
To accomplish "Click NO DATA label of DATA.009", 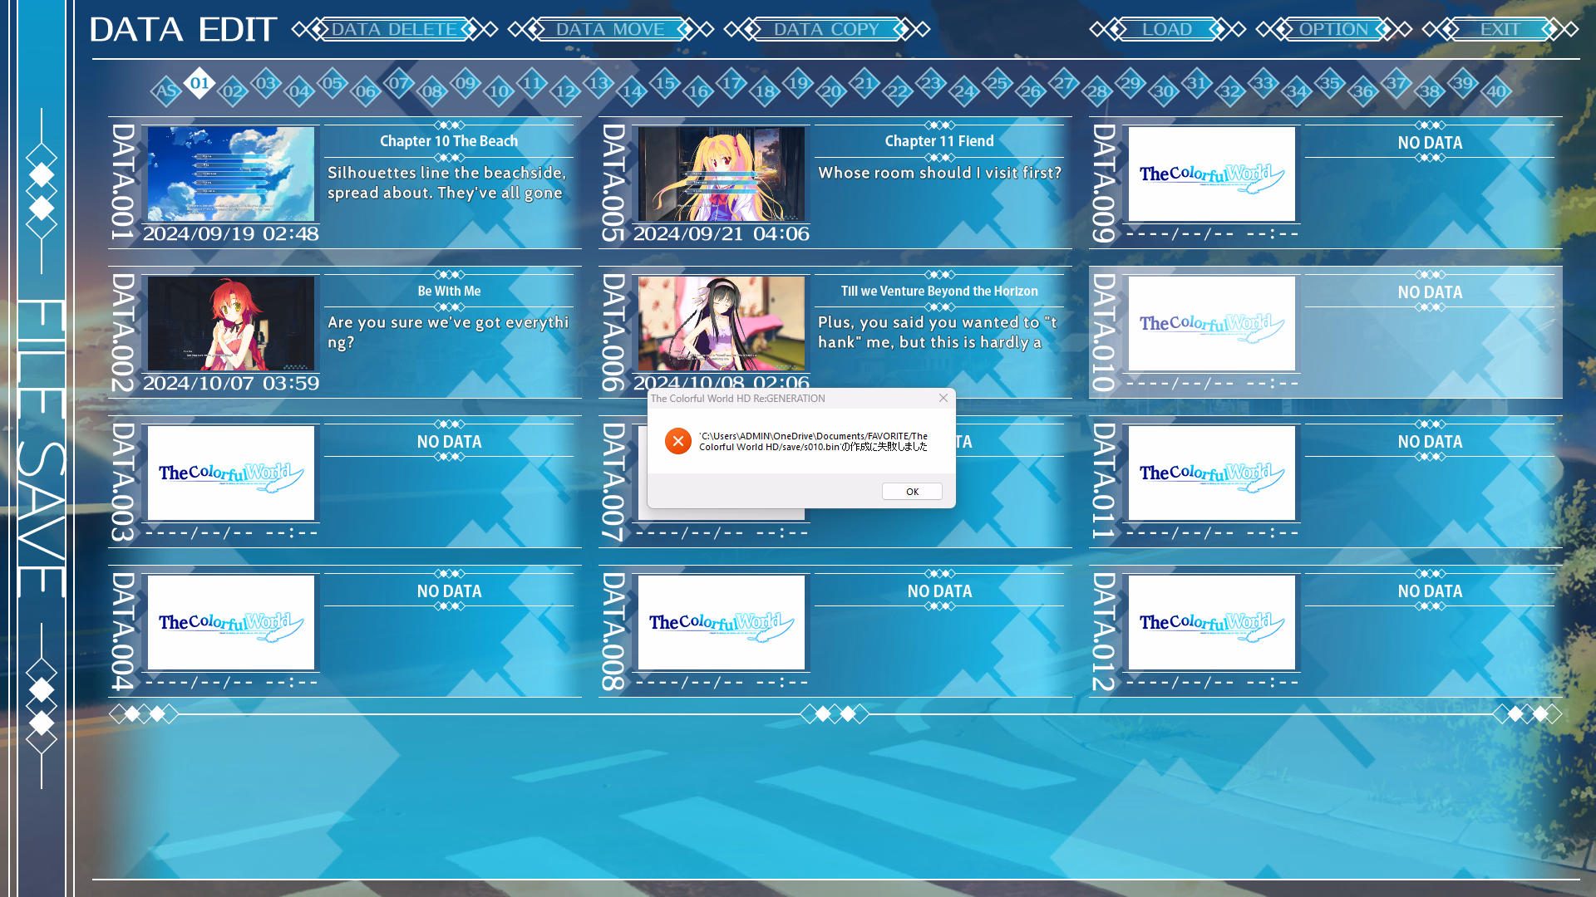I will coord(1430,143).
